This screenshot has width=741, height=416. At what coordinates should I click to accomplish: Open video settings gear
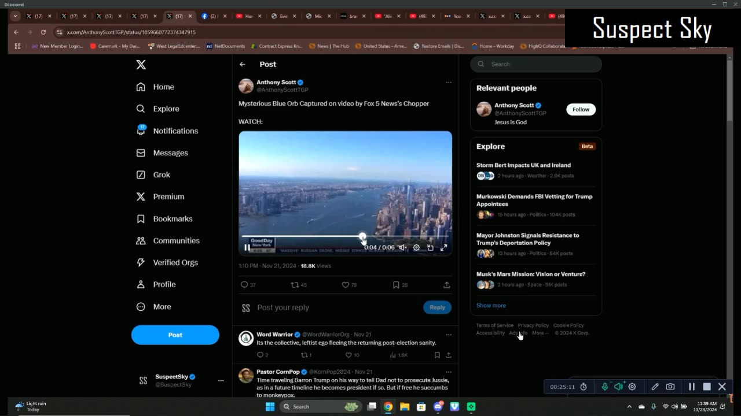coord(416,247)
